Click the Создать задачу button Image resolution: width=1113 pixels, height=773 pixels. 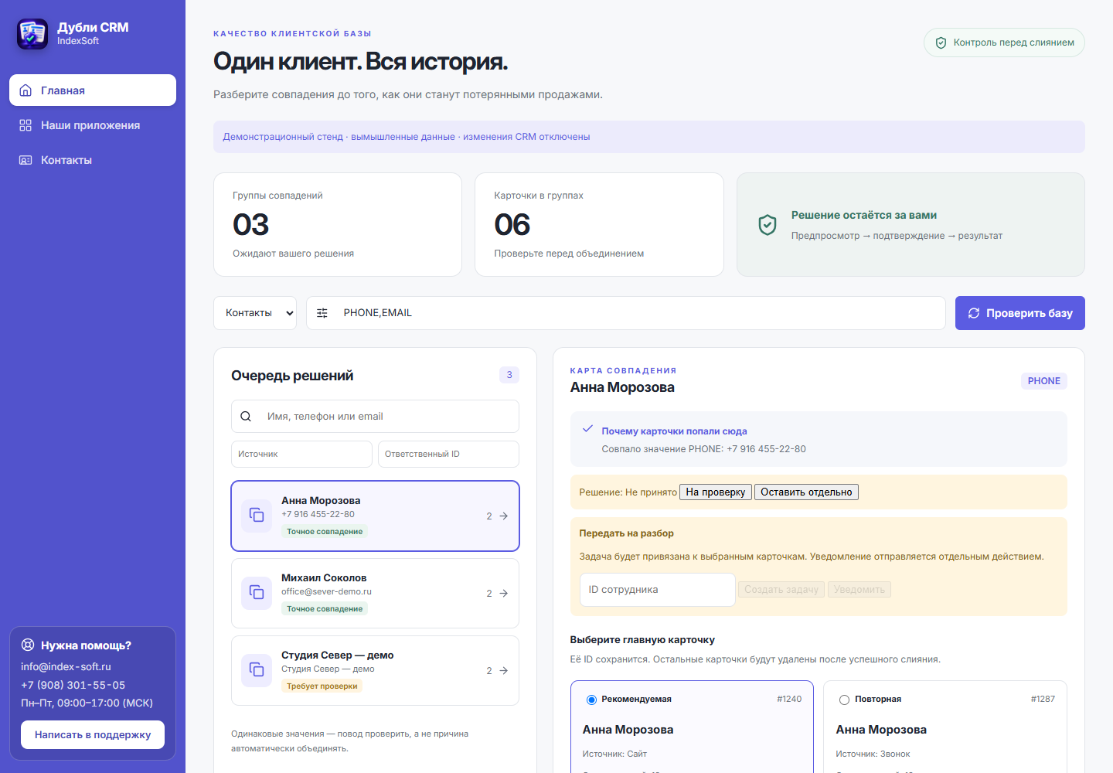(781, 590)
